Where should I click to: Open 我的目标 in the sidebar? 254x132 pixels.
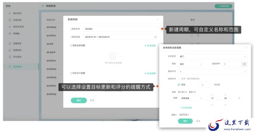pos(17,13)
